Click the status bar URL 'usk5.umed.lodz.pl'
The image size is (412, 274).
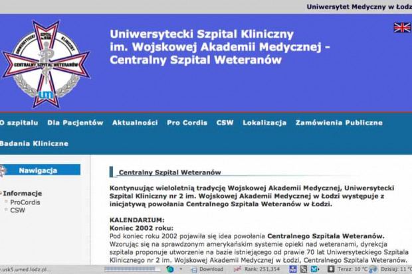coord(26,269)
